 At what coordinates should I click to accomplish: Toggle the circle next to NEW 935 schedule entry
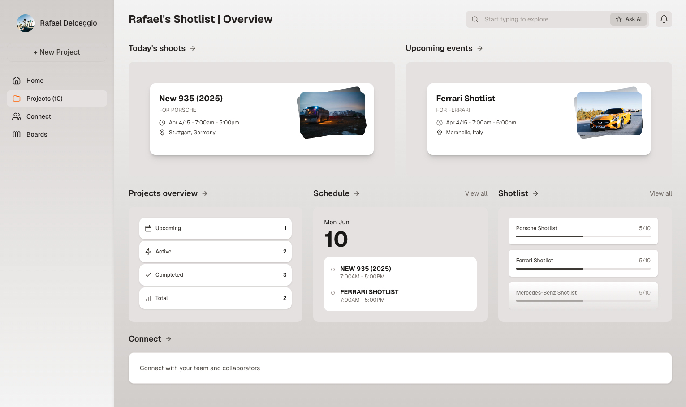(x=332, y=269)
